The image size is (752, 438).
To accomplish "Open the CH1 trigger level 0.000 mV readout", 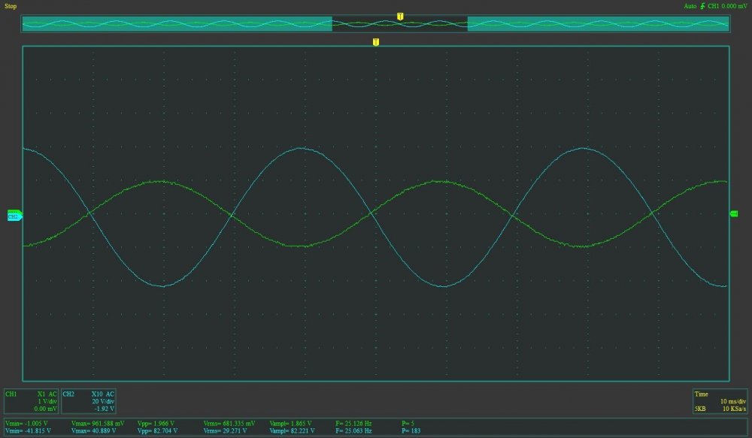I will pos(728,6).
